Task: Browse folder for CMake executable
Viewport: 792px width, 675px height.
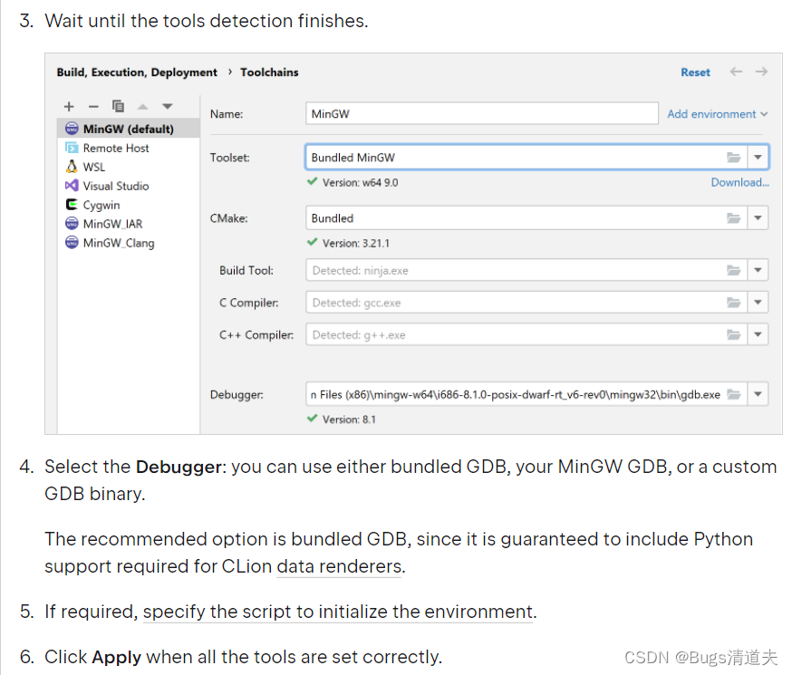Action: [x=733, y=218]
